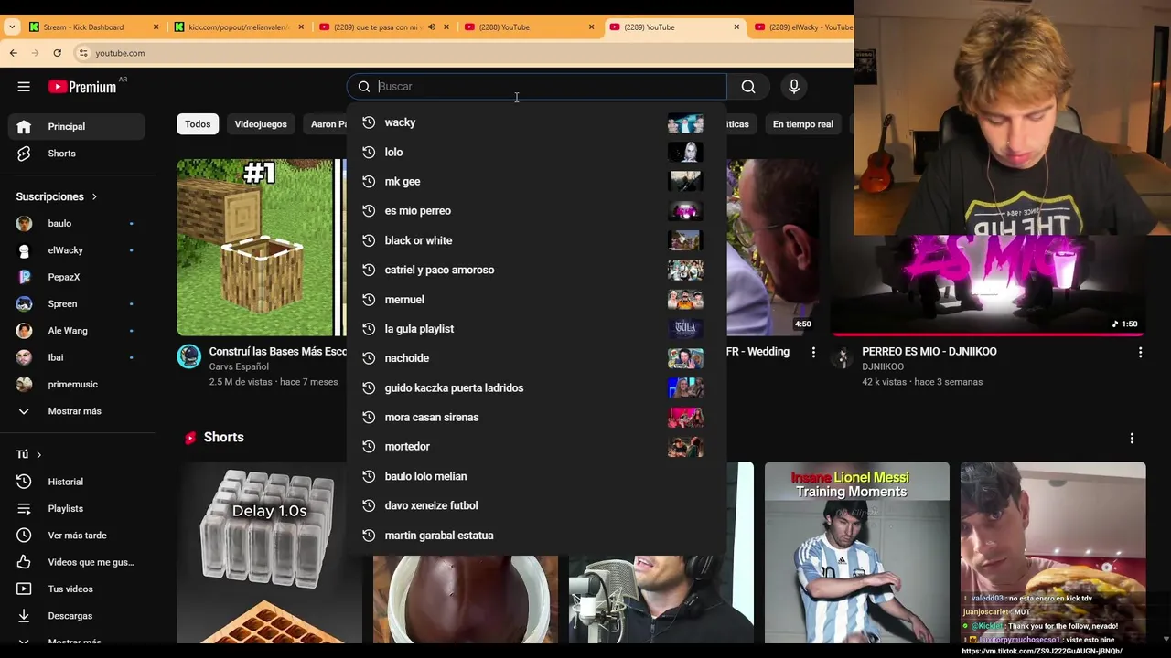This screenshot has width=1171, height=658.
Task: Open Principal home in sidebar
Action: (76, 126)
